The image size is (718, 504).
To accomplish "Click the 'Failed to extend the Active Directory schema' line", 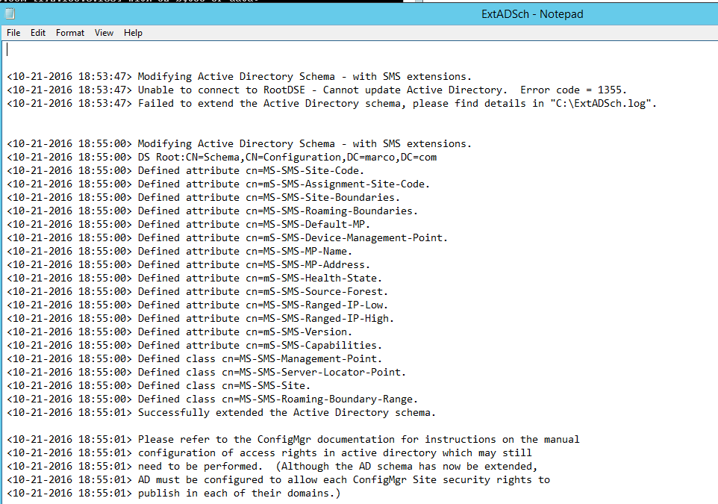I will coord(331,104).
